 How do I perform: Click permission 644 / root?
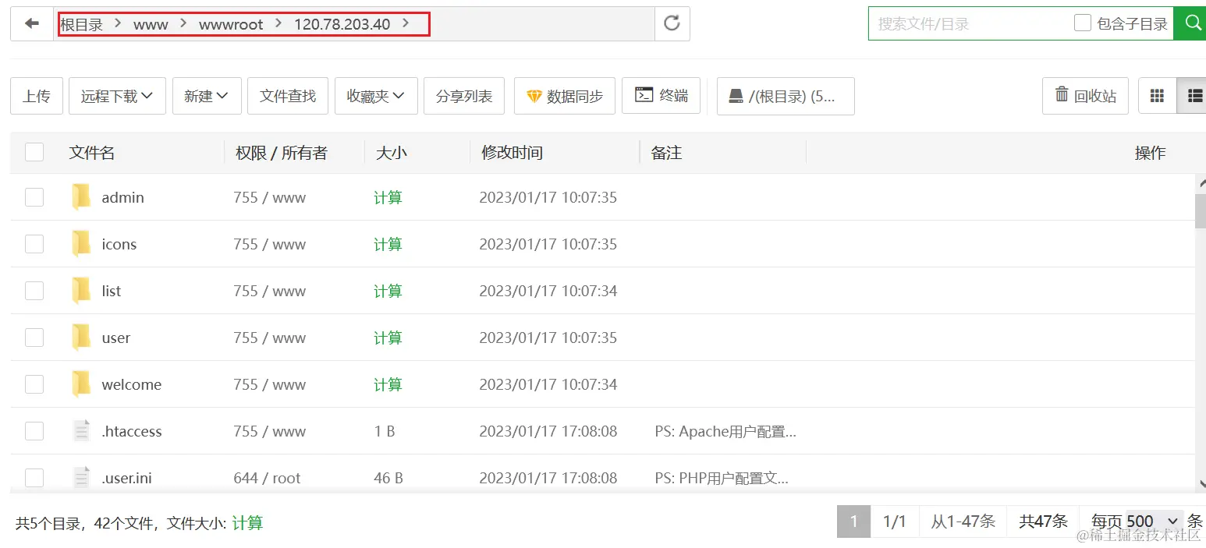(267, 478)
